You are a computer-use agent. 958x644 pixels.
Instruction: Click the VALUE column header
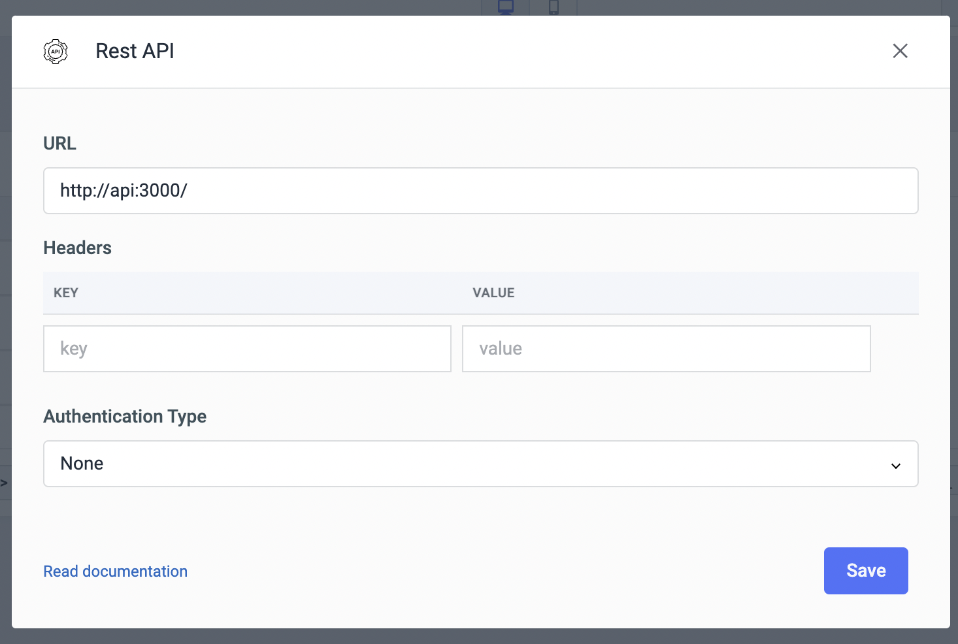coord(493,293)
